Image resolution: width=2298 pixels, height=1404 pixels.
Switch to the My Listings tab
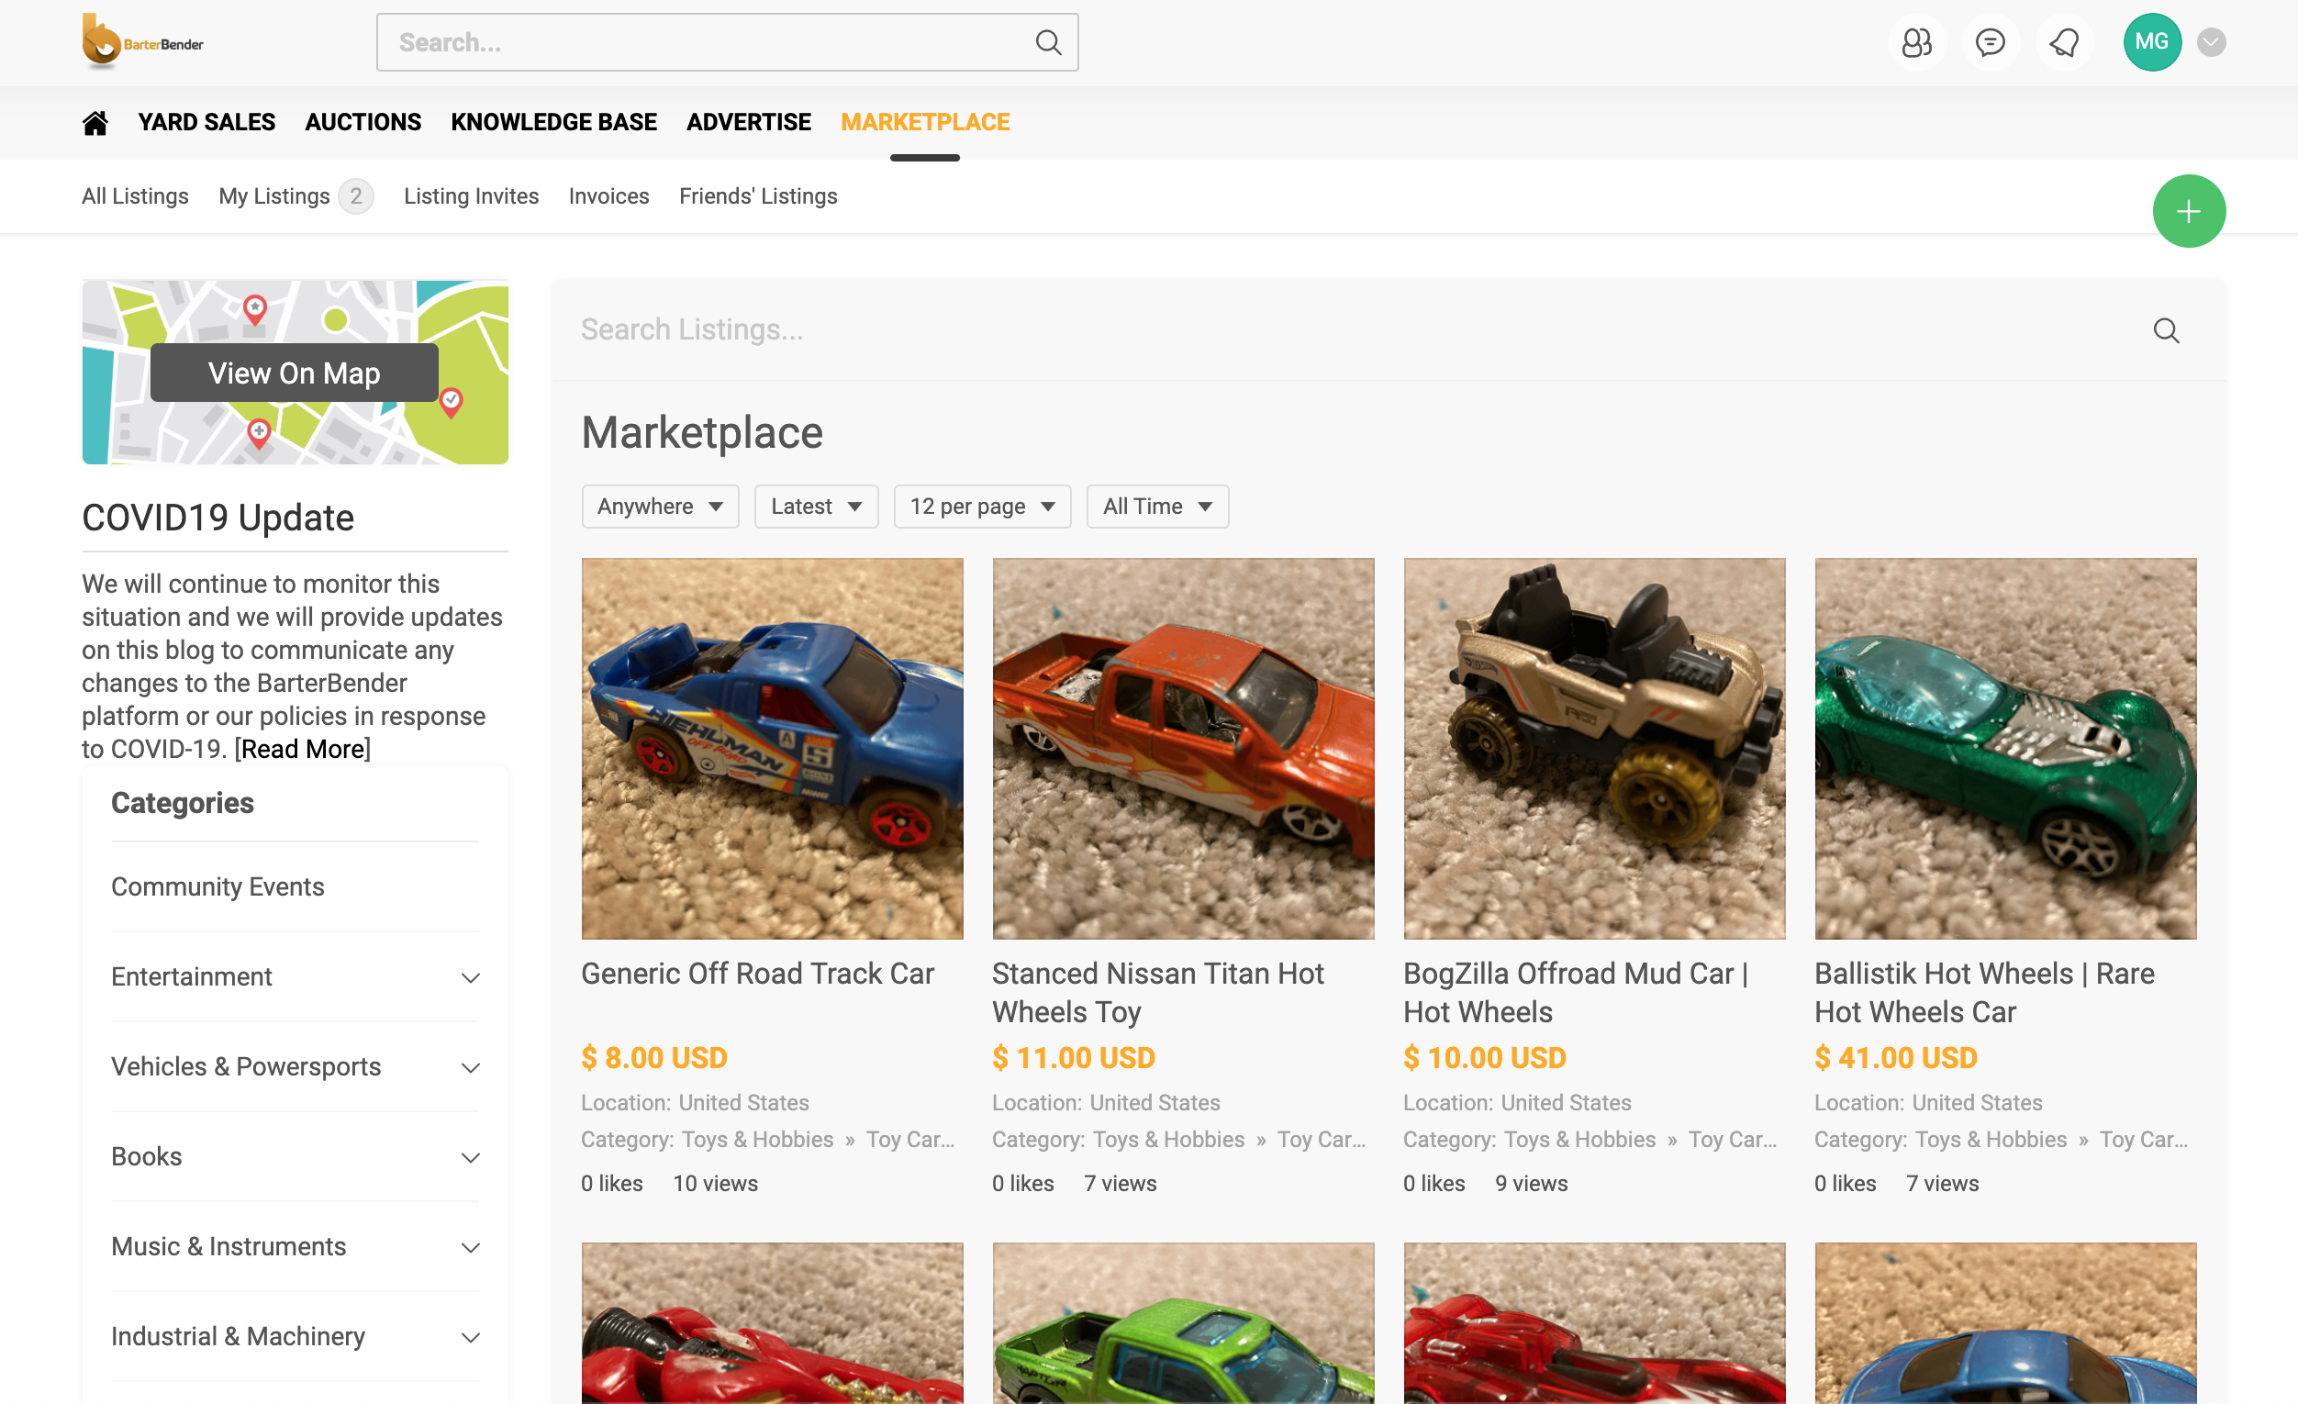pyautogui.click(x=274, y=195)
